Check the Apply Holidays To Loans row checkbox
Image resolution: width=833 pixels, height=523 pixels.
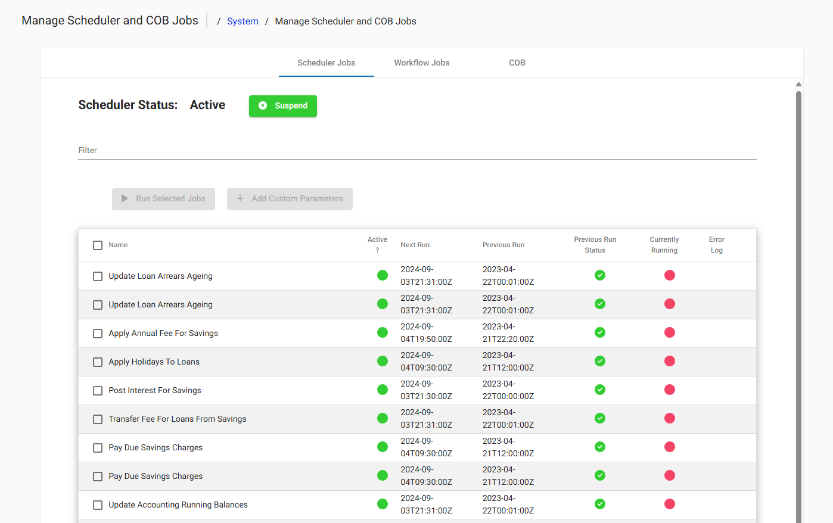tap(97, 362)
